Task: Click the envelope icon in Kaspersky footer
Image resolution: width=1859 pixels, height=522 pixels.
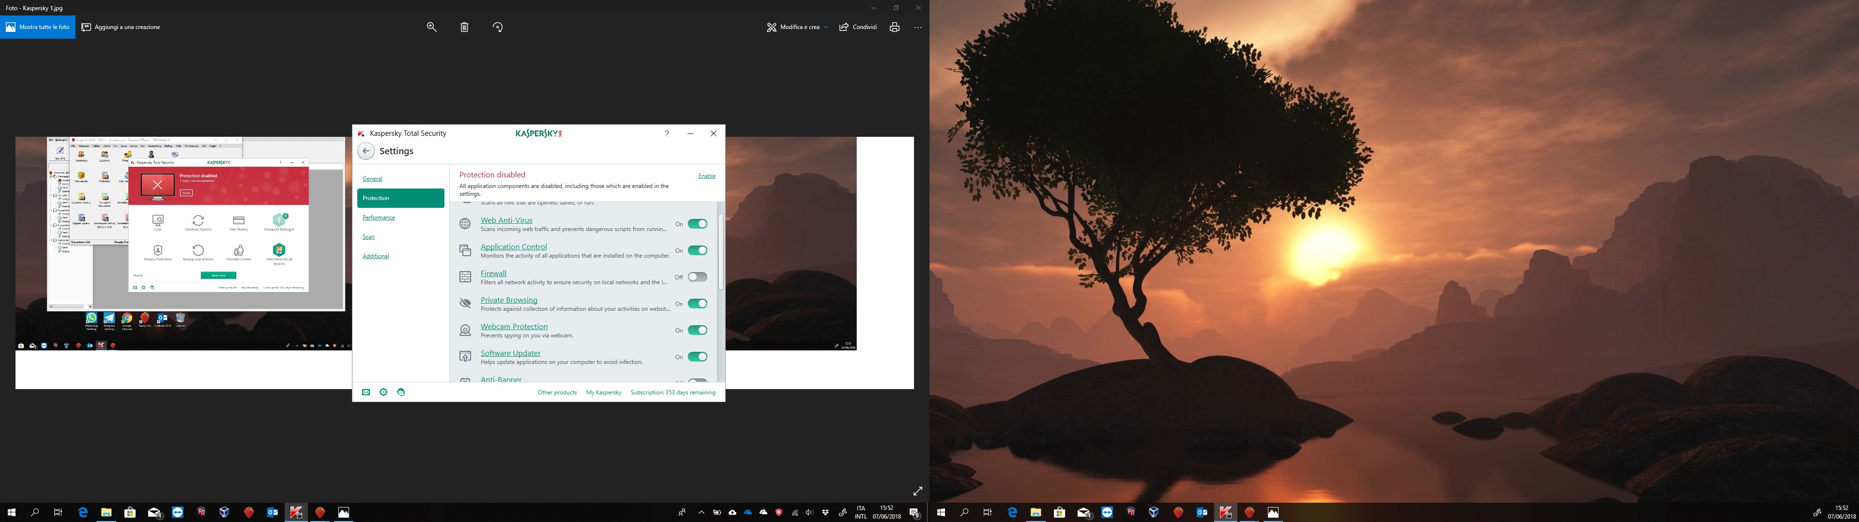Action: coord(366,392)
